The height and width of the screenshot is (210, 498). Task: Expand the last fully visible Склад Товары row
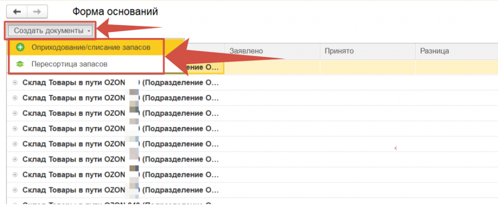tap(15, 190)
